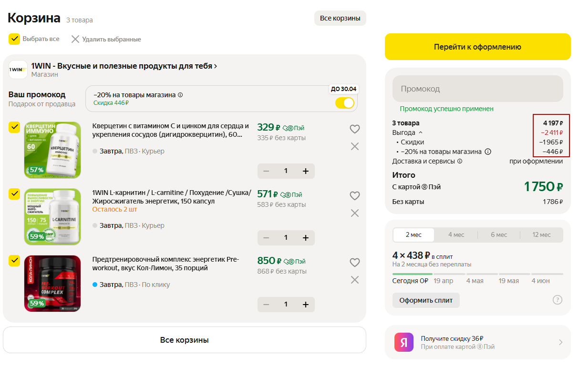Turn off the store promo code toggle
This screenshot has height=367, width=579.
345,103
